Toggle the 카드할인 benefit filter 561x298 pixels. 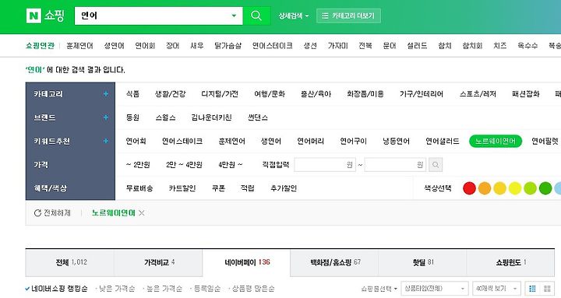click(x=182, y=188)
